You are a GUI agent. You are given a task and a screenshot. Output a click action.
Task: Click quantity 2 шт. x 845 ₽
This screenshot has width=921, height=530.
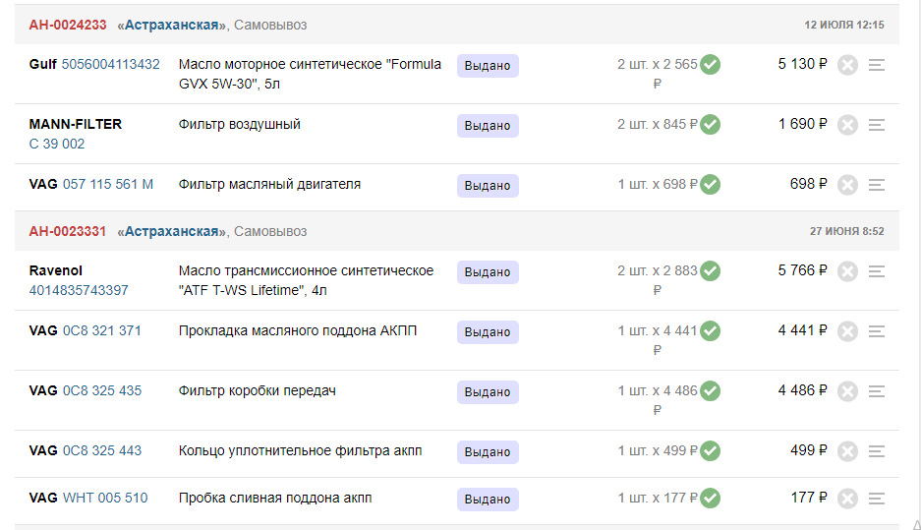pyautogui.click(x=658, y=124)
